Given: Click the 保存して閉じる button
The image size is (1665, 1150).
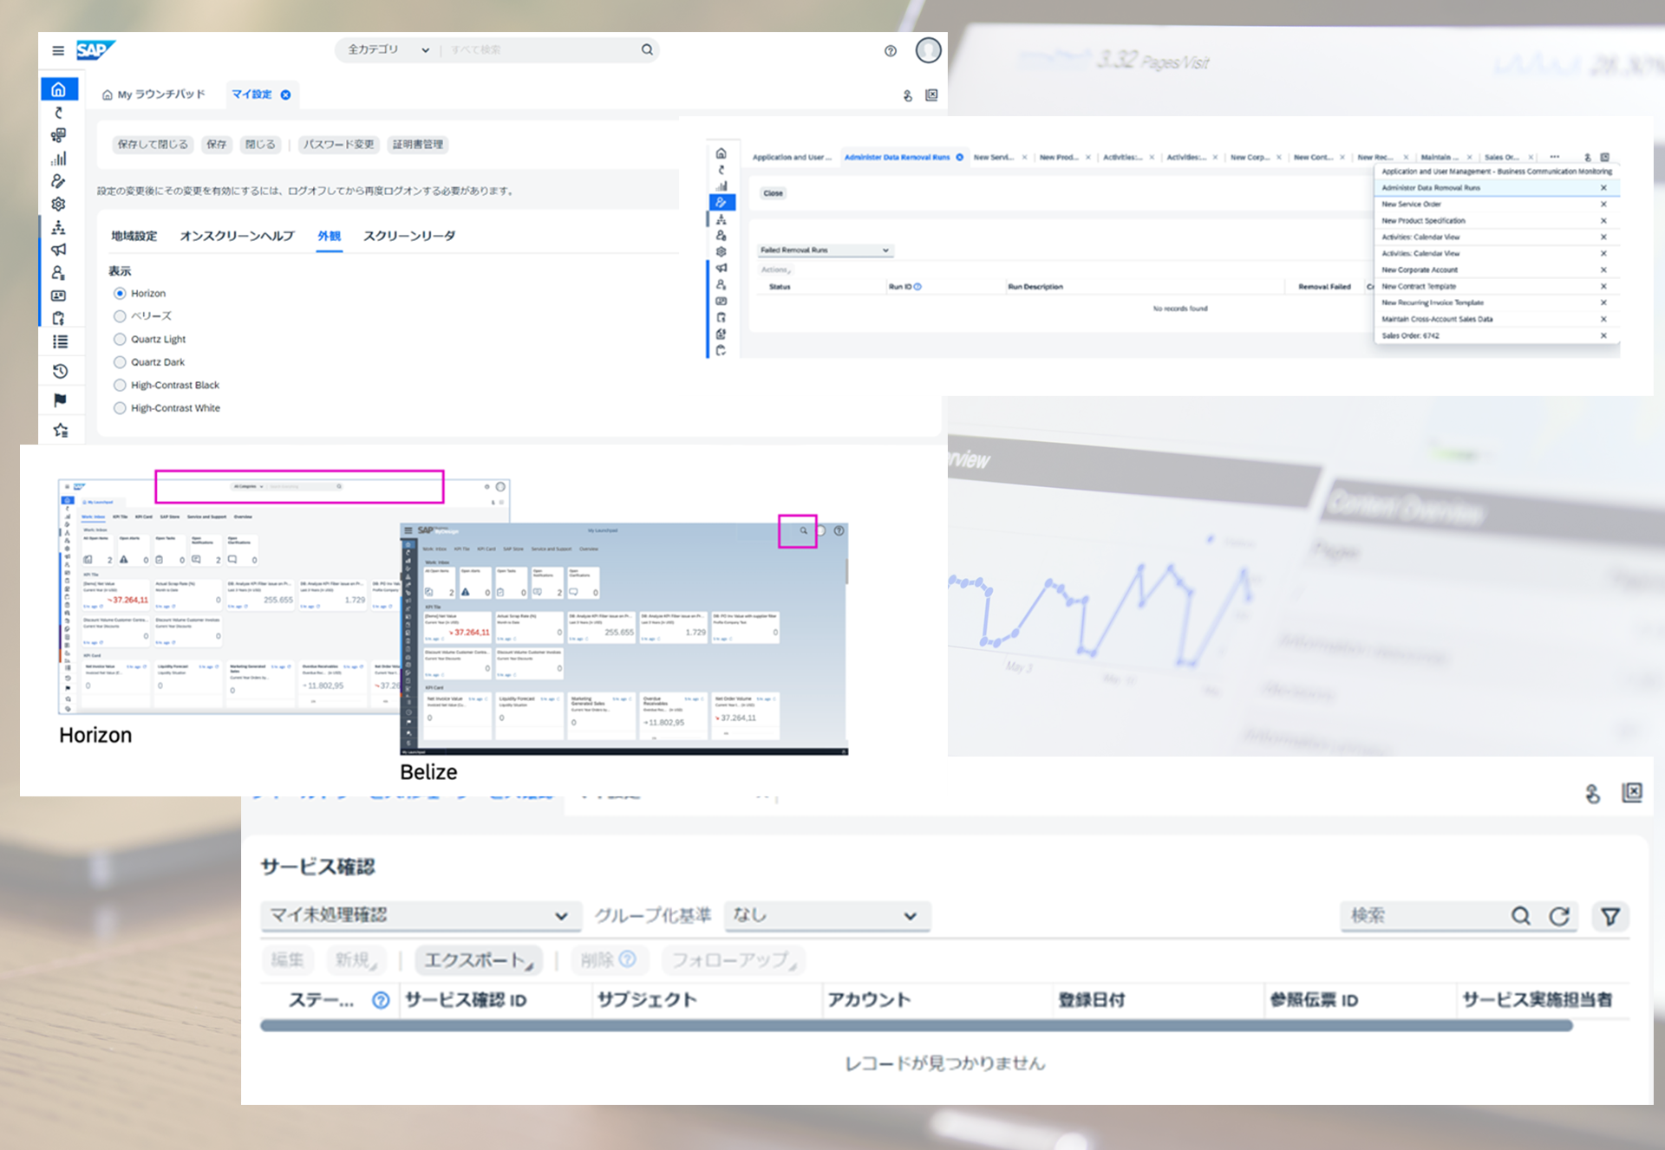Looking at the screenshot, I should tap(153, 145).
